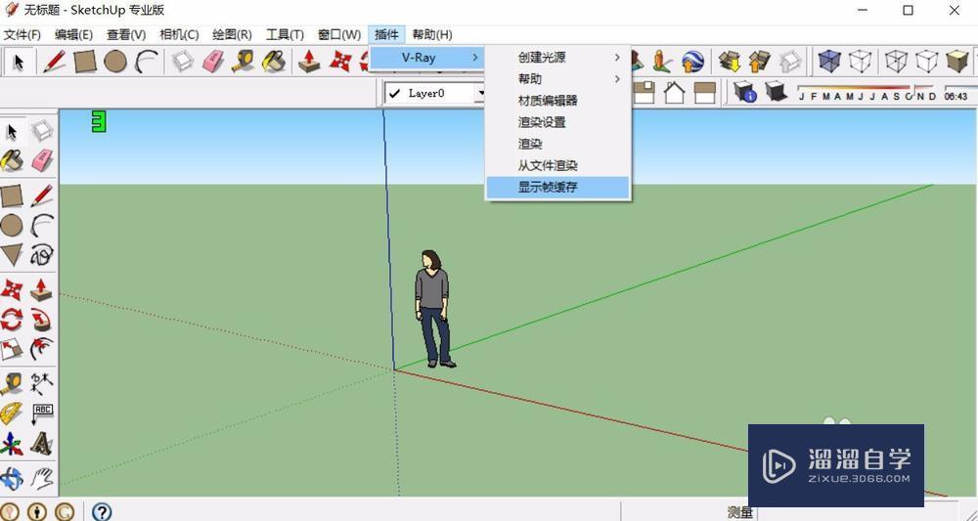Toggle X-ray face style blue cube
This screenshot has width=978, height=521.
[x=829, y=62]
